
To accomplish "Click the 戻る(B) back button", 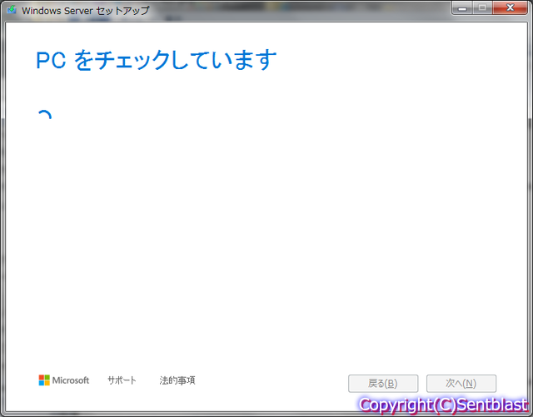I will coord(383,384).
